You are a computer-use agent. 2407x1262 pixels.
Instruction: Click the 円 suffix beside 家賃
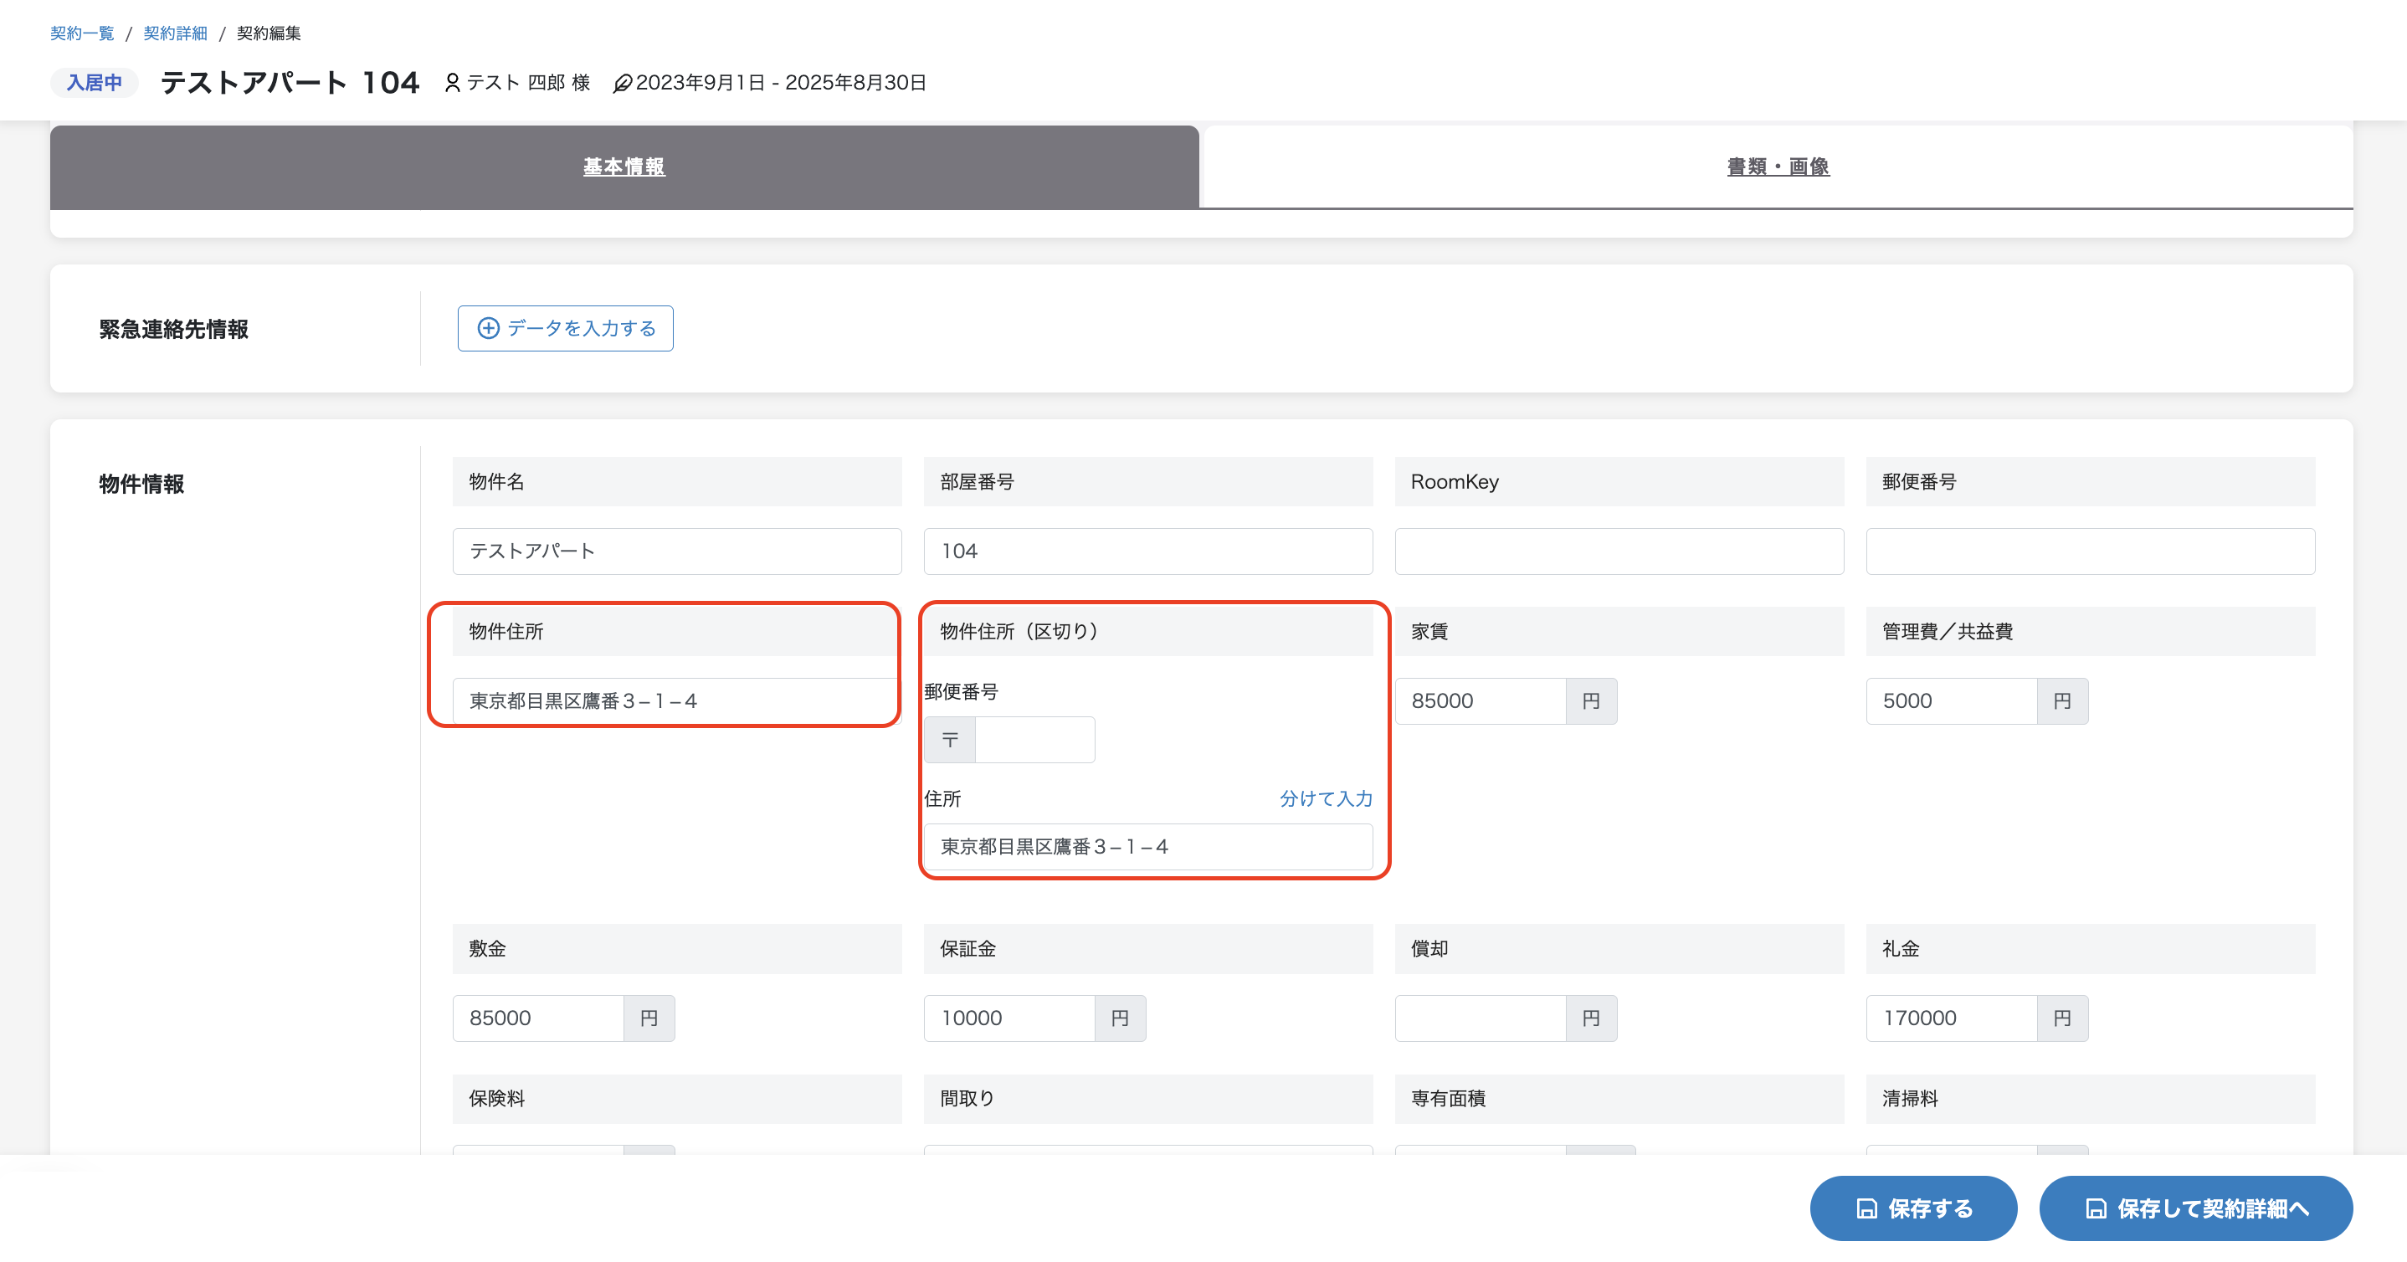pyautogui.click(x=1591, y=700)
